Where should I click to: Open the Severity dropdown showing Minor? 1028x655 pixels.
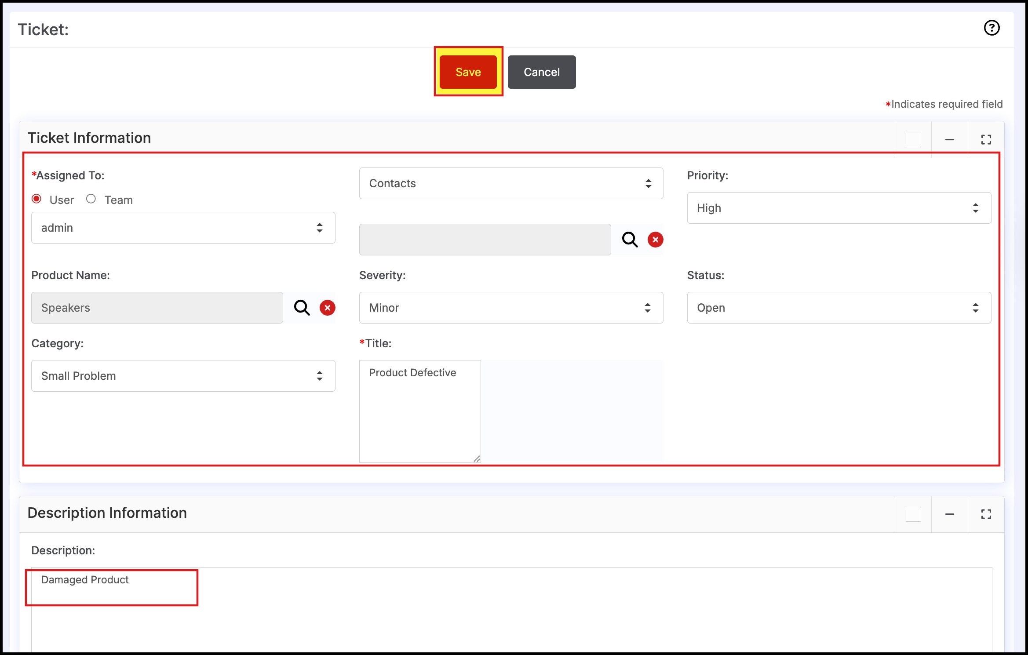pyautogui.click(x=511, y=308)
